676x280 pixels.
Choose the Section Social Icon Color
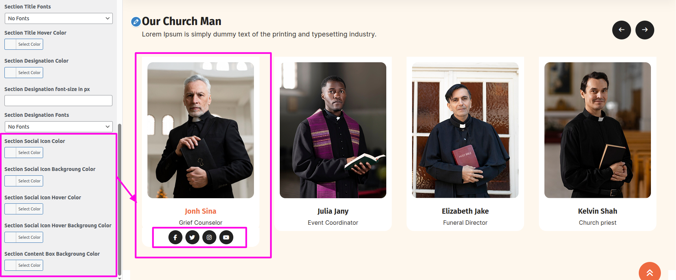[24, 153]
